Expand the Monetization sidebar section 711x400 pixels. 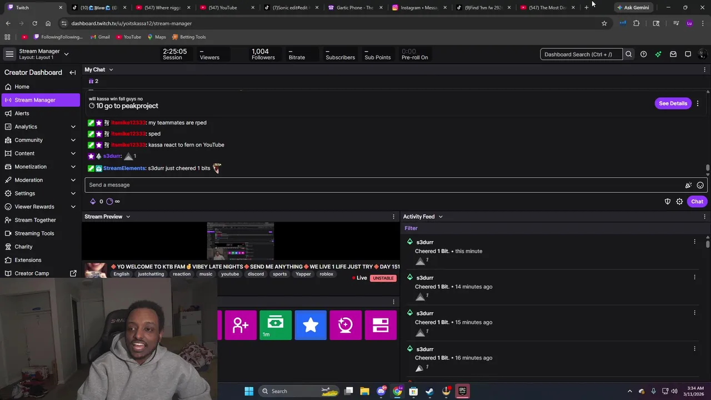[73, 167]
